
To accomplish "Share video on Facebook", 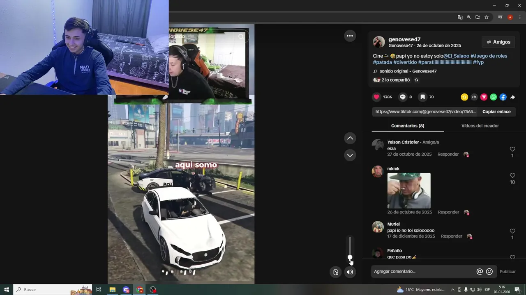I will tap(503, 97).
